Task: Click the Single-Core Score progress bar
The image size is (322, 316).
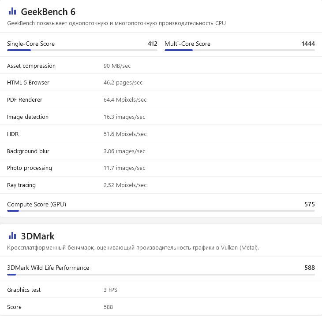Action: point(82,50)
